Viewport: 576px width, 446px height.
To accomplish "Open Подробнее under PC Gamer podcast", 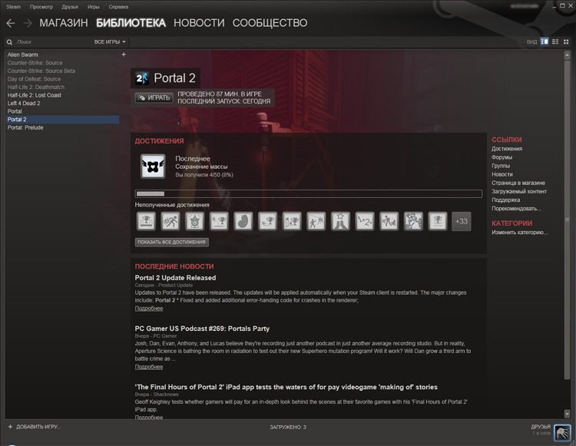I will coord(149,367).
